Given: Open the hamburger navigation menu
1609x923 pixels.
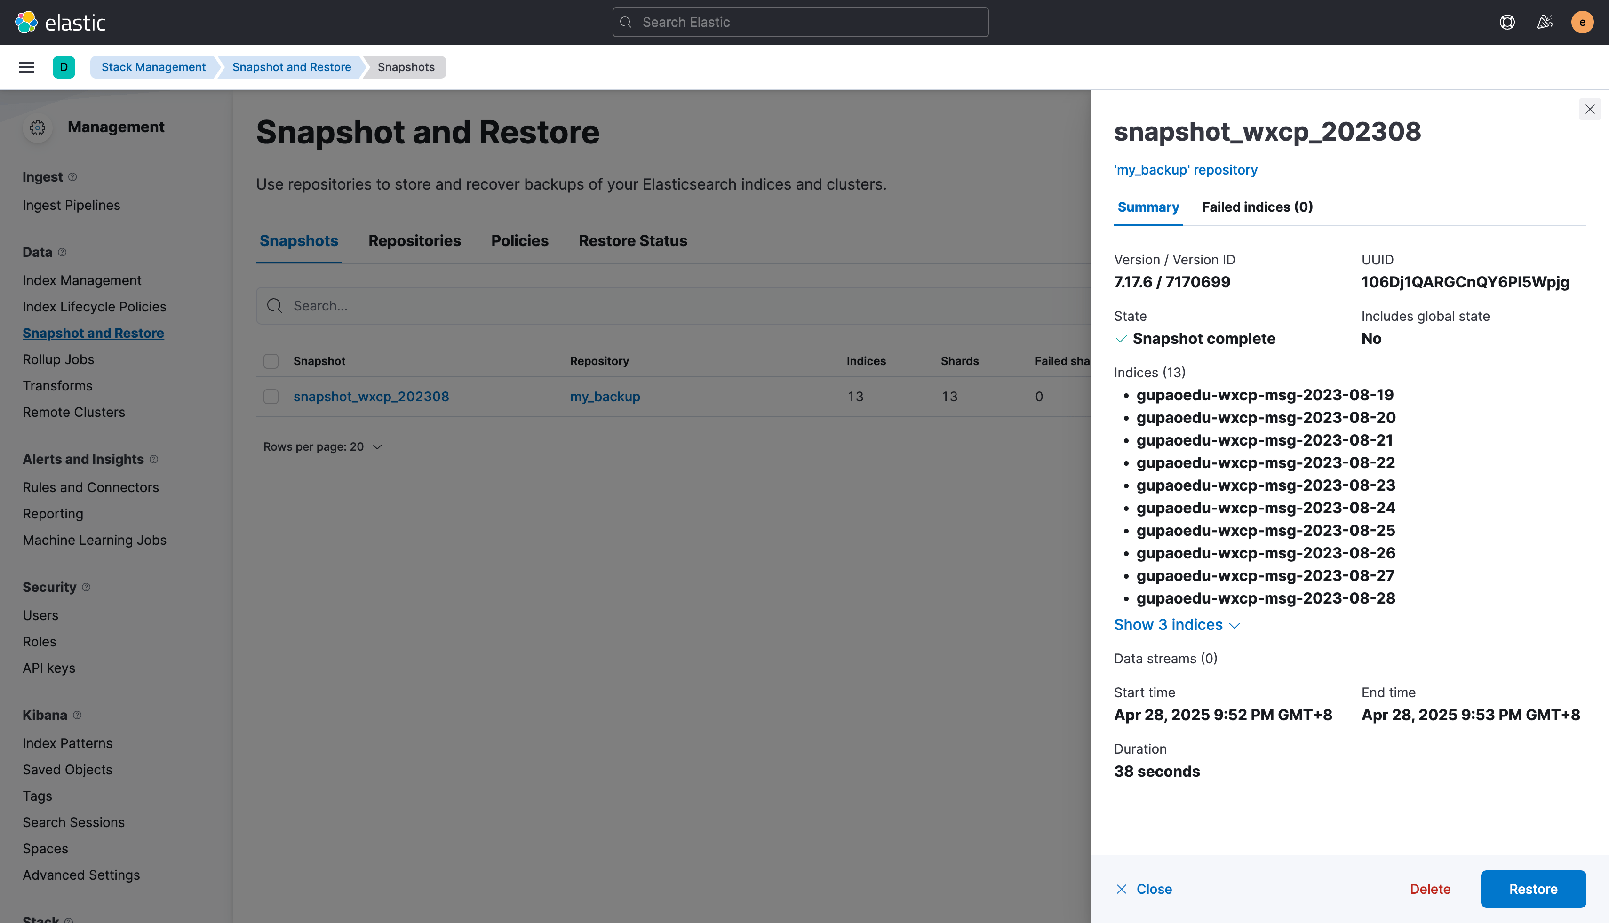Looking at the screenshot, I should point(26,67).
